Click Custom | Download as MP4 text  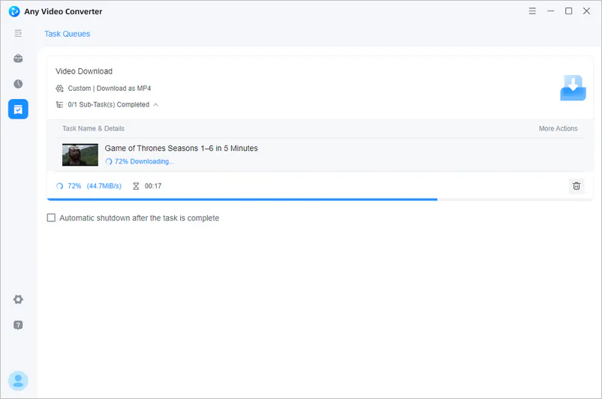[x=110, y=88]
